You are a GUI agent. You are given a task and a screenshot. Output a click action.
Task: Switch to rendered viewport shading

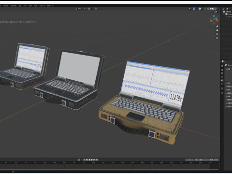click(216, 9)
